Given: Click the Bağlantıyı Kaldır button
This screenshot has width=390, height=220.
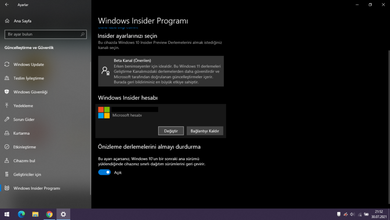Looking at the screenshot, I should (205, 131).
